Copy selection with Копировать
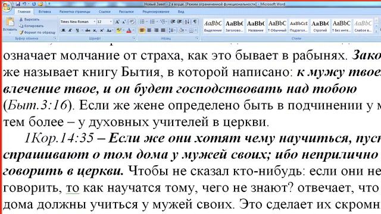Screen dimensions: 381x214 31,26
